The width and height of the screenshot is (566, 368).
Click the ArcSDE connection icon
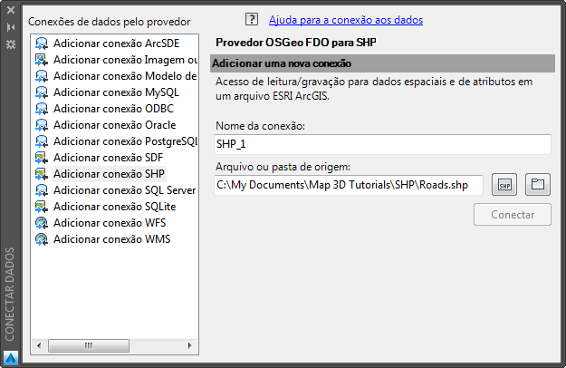click(42, 44)
